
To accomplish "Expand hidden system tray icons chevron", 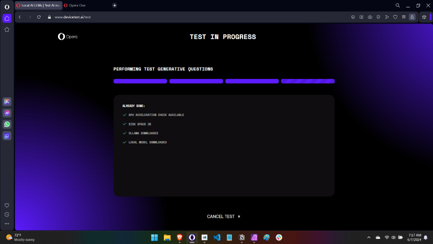I will [x=369, y=237].
